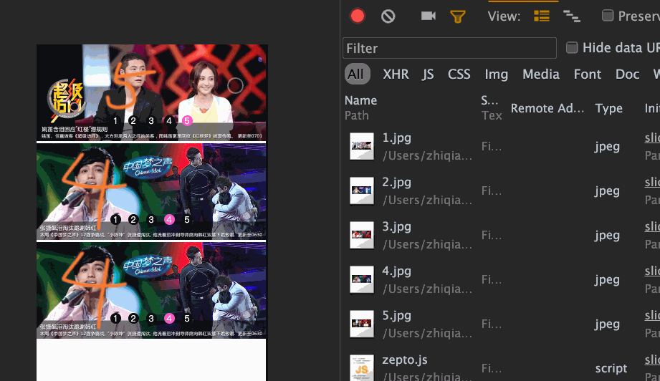Select the 4.jpg request name
The image size is (660, 381).
click(396, 271)
